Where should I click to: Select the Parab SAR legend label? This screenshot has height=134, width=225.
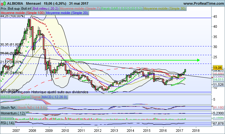click(x=122, y=9)
